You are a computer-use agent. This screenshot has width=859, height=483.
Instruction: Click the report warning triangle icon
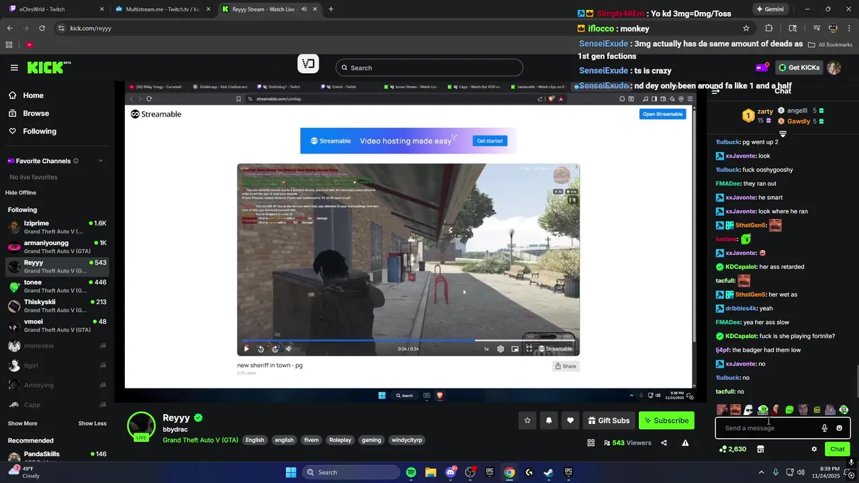685,443
